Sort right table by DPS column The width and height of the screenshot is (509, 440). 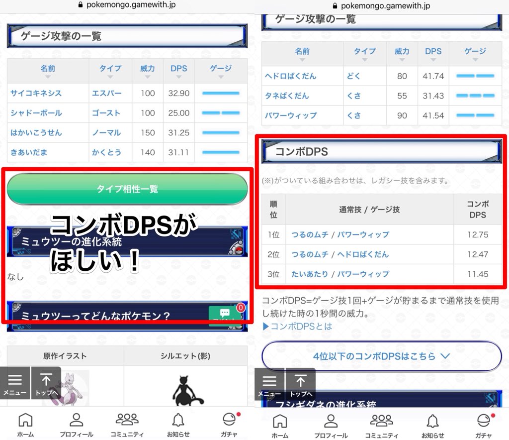point(433,54)
